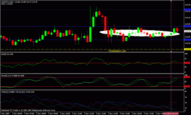Click the 114.95 price scale value

[187, 24]
